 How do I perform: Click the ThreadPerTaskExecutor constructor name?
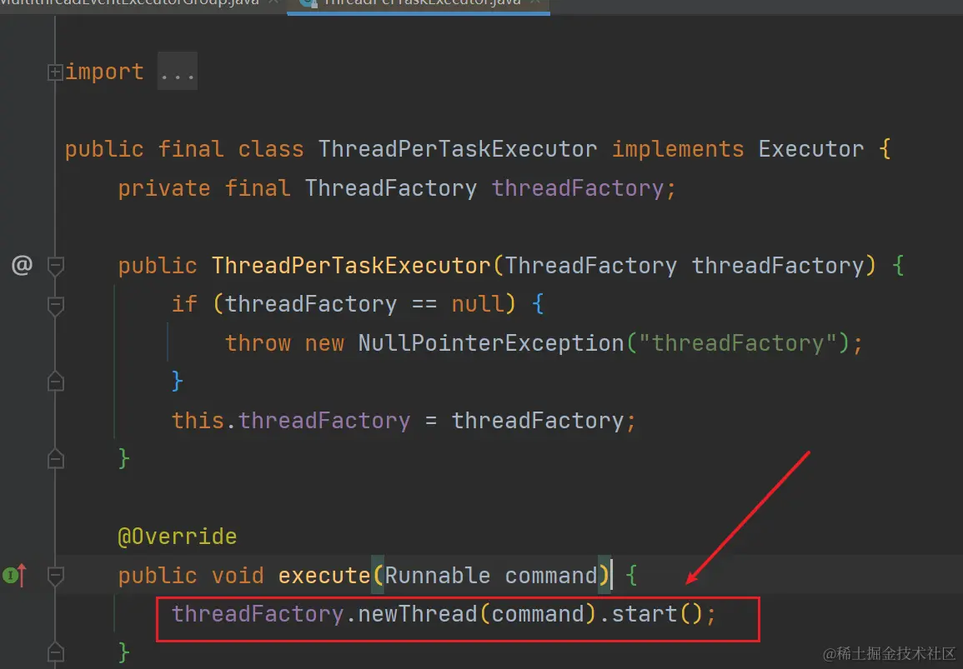pyautogui.click(x=351, y=266)
